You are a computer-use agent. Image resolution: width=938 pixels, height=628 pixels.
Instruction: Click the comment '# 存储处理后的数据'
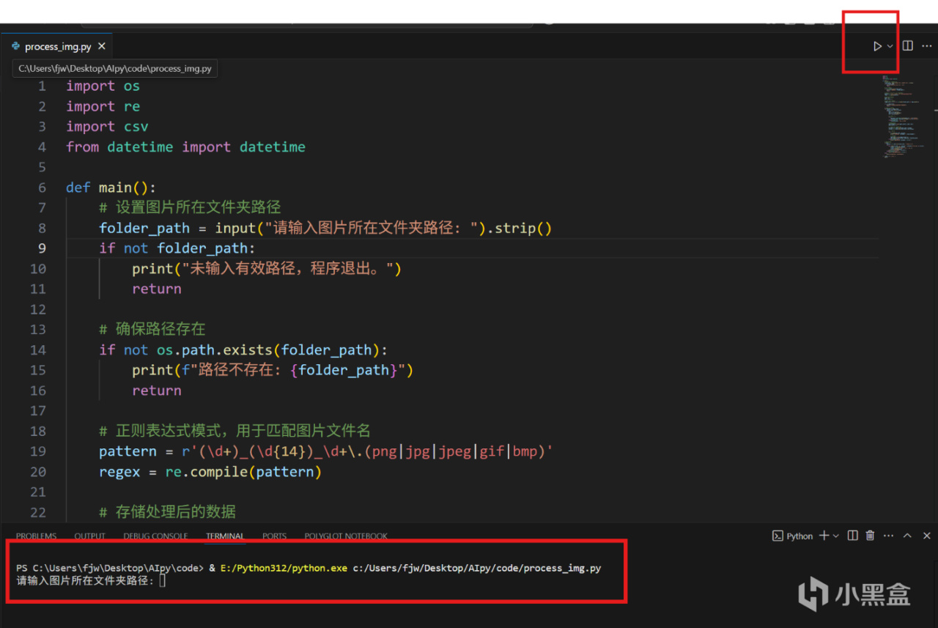(167, 511)
